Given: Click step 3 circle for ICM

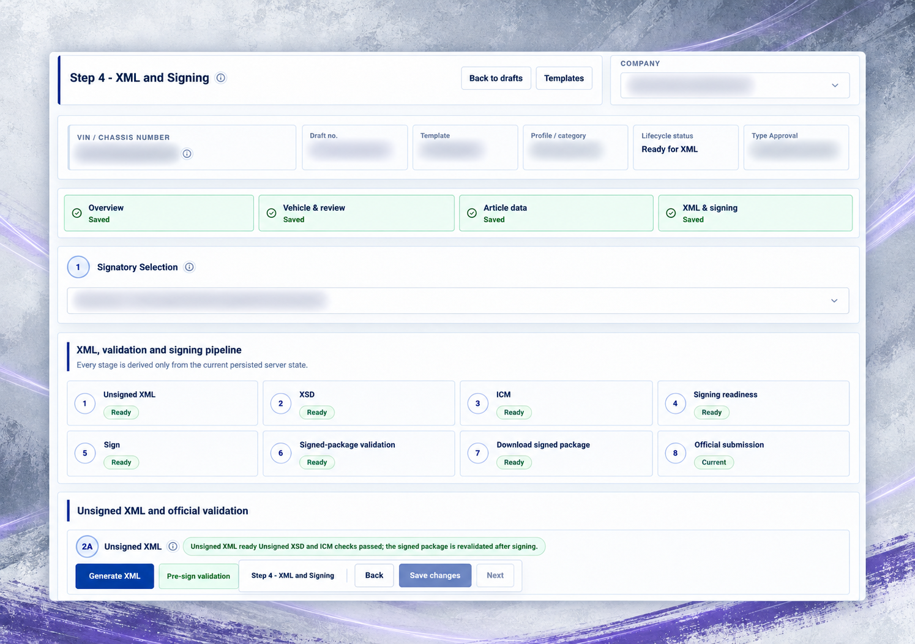Looking at the screenshot, I should pos(478,403).
